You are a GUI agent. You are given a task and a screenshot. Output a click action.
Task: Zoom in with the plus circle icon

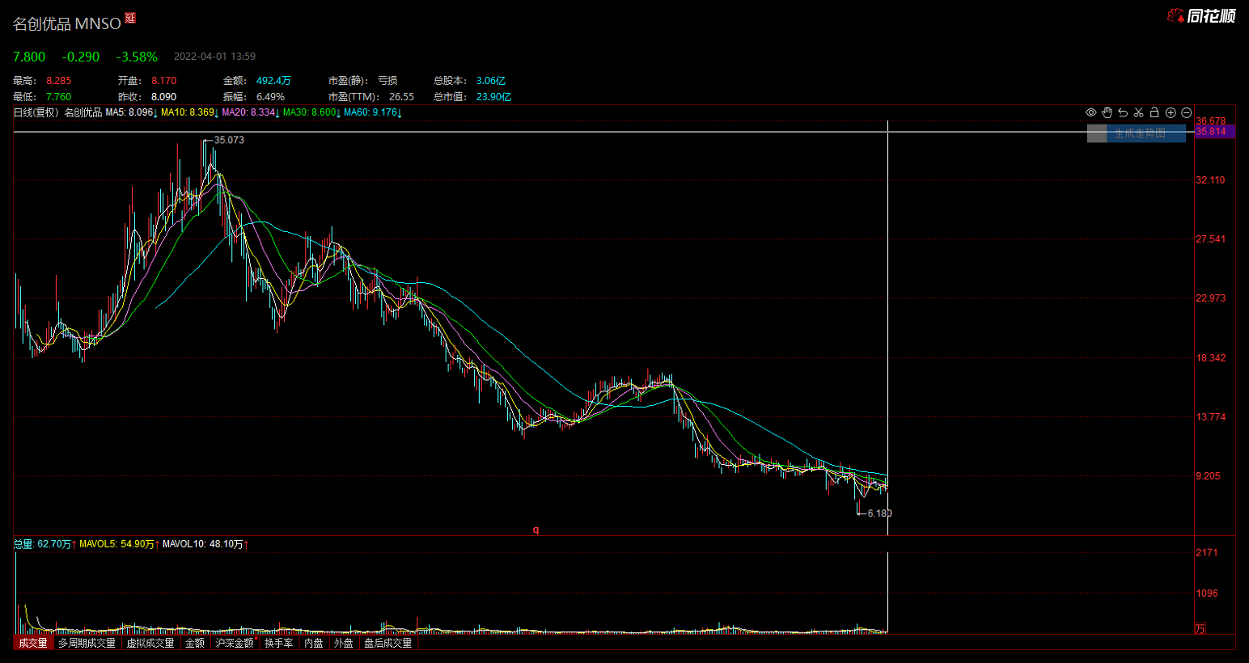[1171, 112]
